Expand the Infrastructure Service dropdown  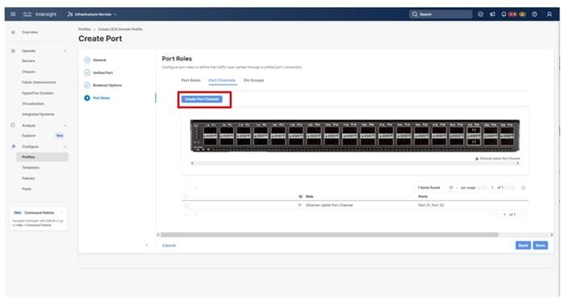(x=92, y=15)
